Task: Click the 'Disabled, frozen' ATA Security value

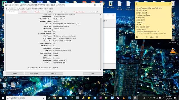Action: coord(60,60)
